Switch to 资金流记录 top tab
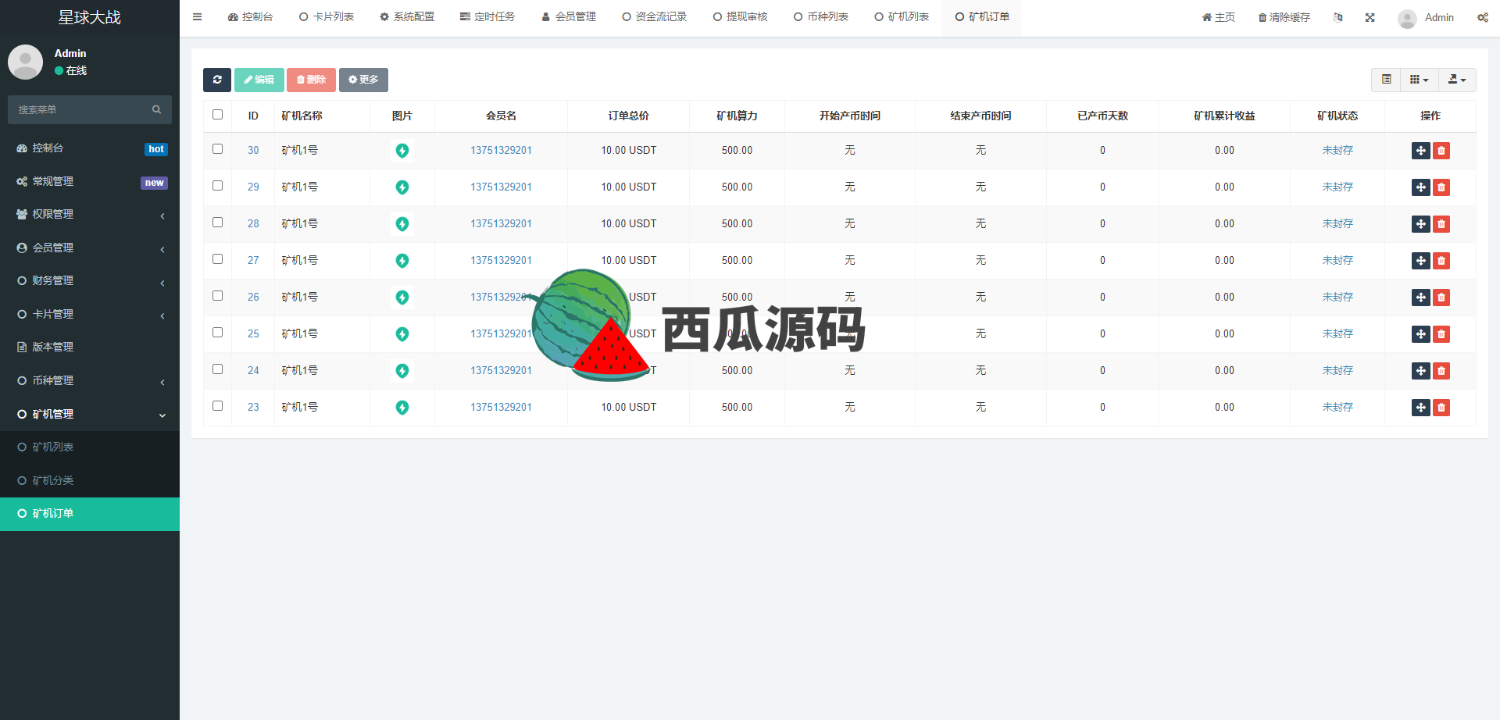1500x720 pixels. coord(654,17)
